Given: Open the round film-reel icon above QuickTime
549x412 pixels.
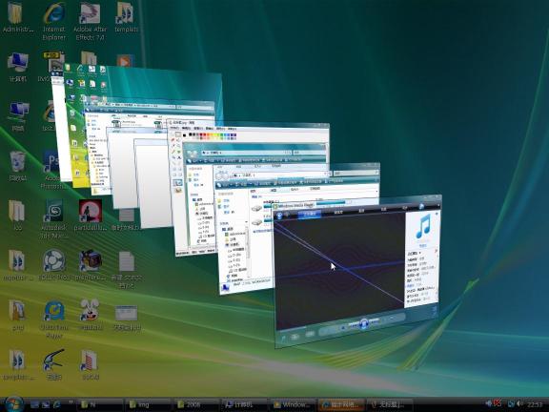Looking at the screenshot, I should [x=54, y=264].
